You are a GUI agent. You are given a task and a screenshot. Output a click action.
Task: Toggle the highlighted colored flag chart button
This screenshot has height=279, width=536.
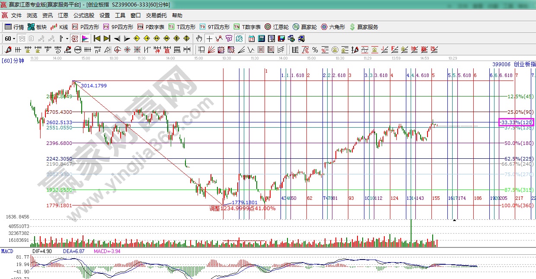(x=85, y=38)
